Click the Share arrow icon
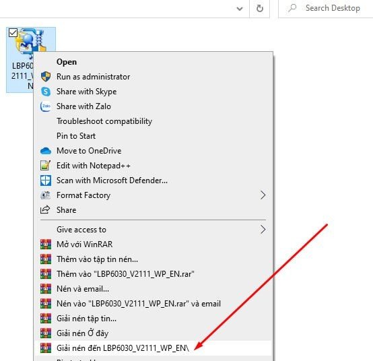This screenshot has height=361, width=373. click(x=45, y=209)
